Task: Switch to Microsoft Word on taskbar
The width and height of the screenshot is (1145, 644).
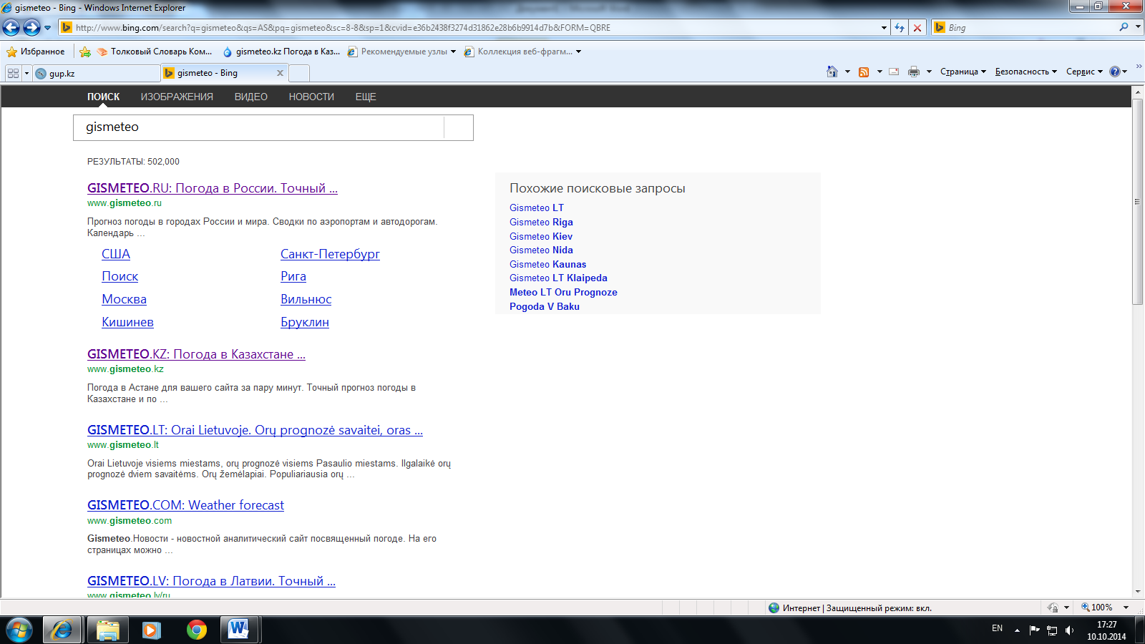Action: pos(238,630)
